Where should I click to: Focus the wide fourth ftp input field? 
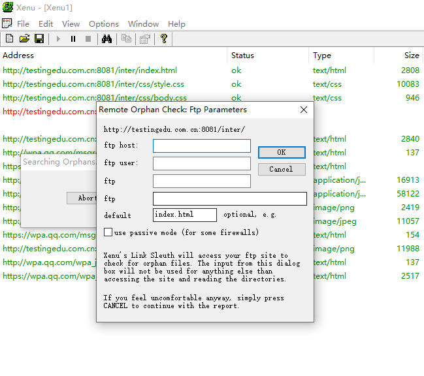pyautogui.click(x=230, y=199)
